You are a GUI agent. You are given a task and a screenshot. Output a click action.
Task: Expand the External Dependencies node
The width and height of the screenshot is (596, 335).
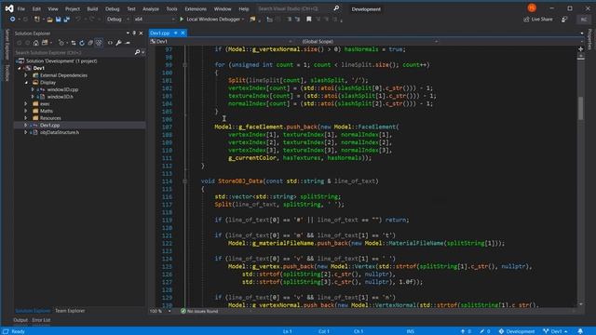point(26,75)
